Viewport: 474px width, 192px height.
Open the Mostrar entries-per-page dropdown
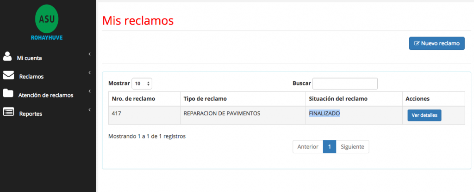pos(142,84)
